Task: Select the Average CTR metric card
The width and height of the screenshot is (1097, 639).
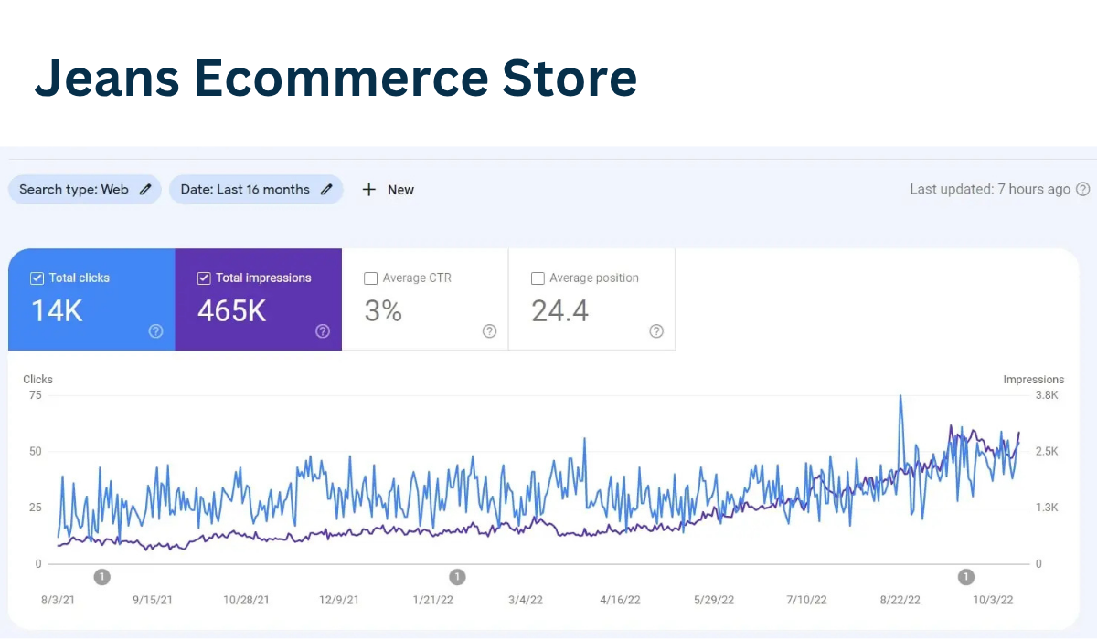Action: click(x=425, y=299)
